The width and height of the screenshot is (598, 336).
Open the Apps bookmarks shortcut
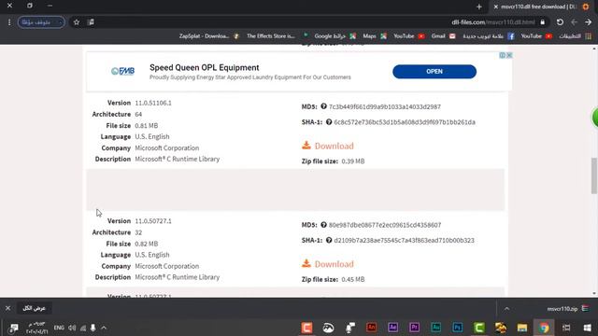576,36
